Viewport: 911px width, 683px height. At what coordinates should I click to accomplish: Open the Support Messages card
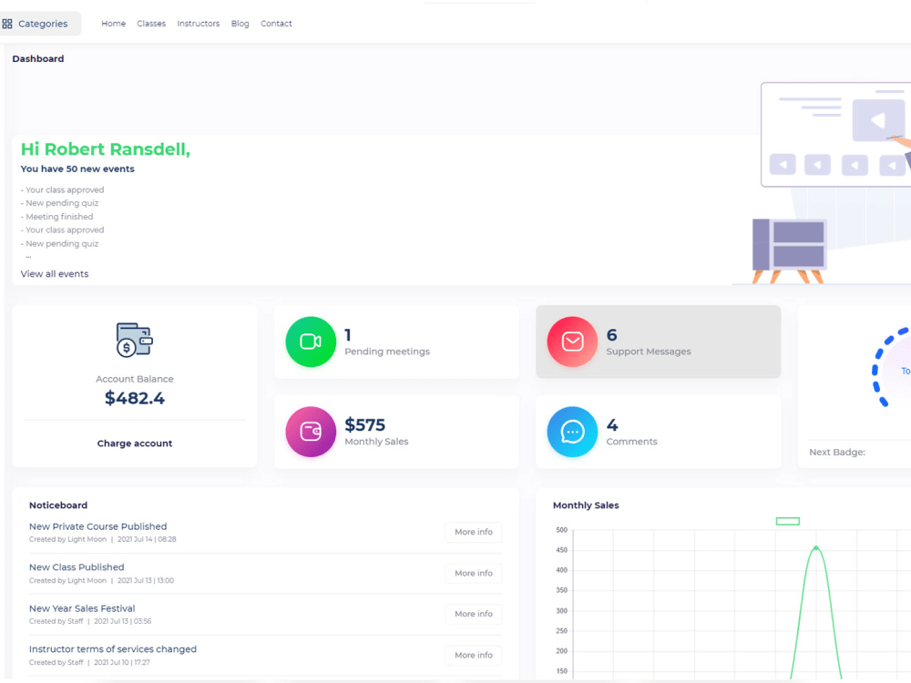(x=659, y=341)
